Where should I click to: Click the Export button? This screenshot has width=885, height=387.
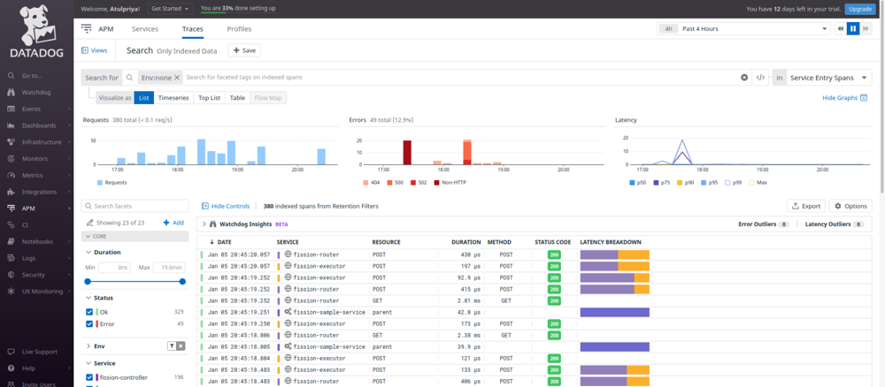[x=806, y=206]
